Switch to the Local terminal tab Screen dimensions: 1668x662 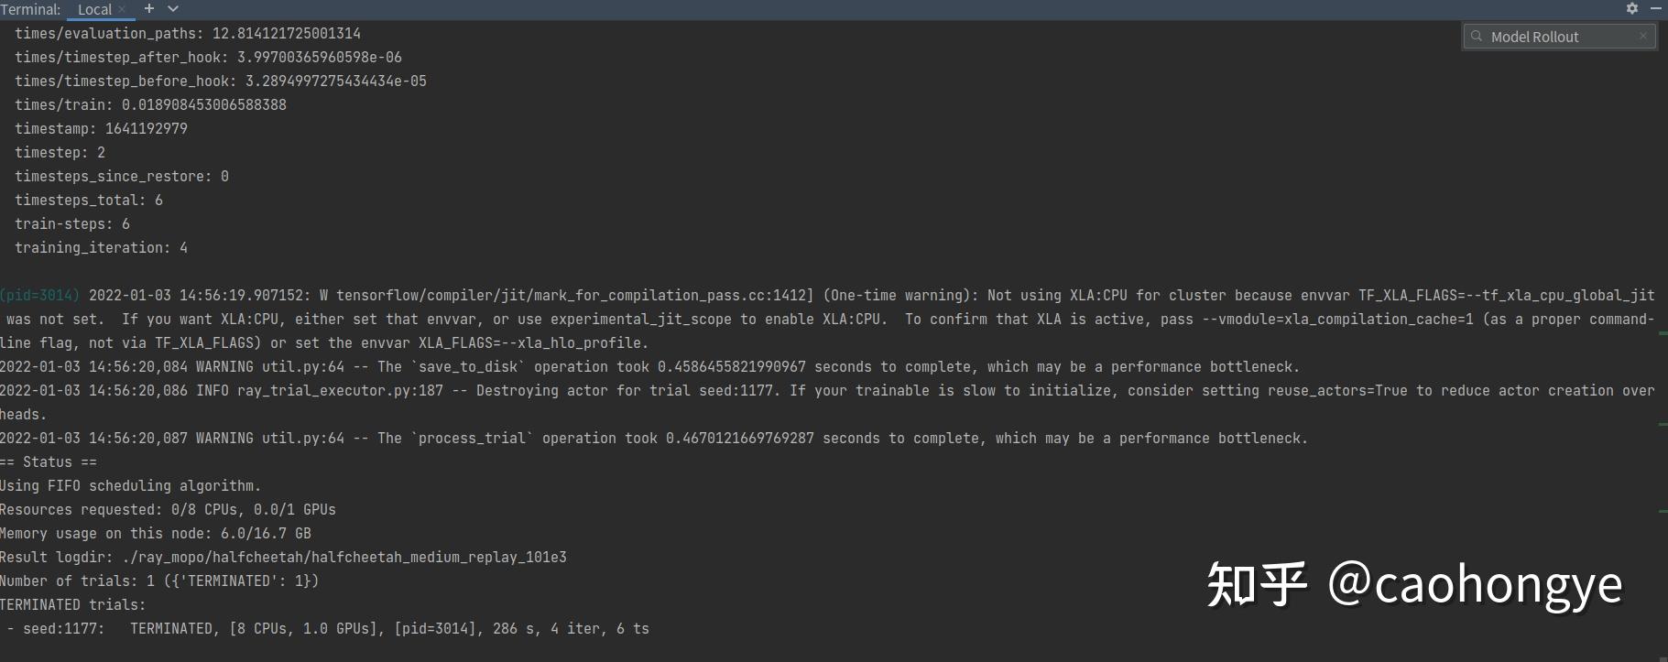[x=94, y=9]
